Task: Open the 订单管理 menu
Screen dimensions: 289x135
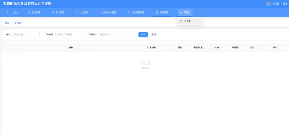Action: (162, 12)
